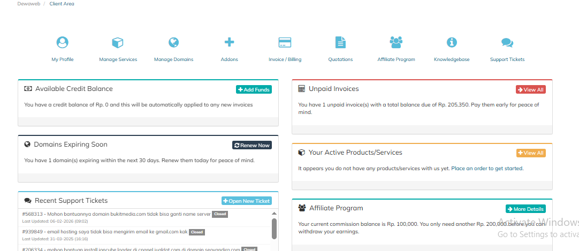Screen dimensions: 579x251
Task: Click the Manage Domains text label
Action: pos(173,59)
